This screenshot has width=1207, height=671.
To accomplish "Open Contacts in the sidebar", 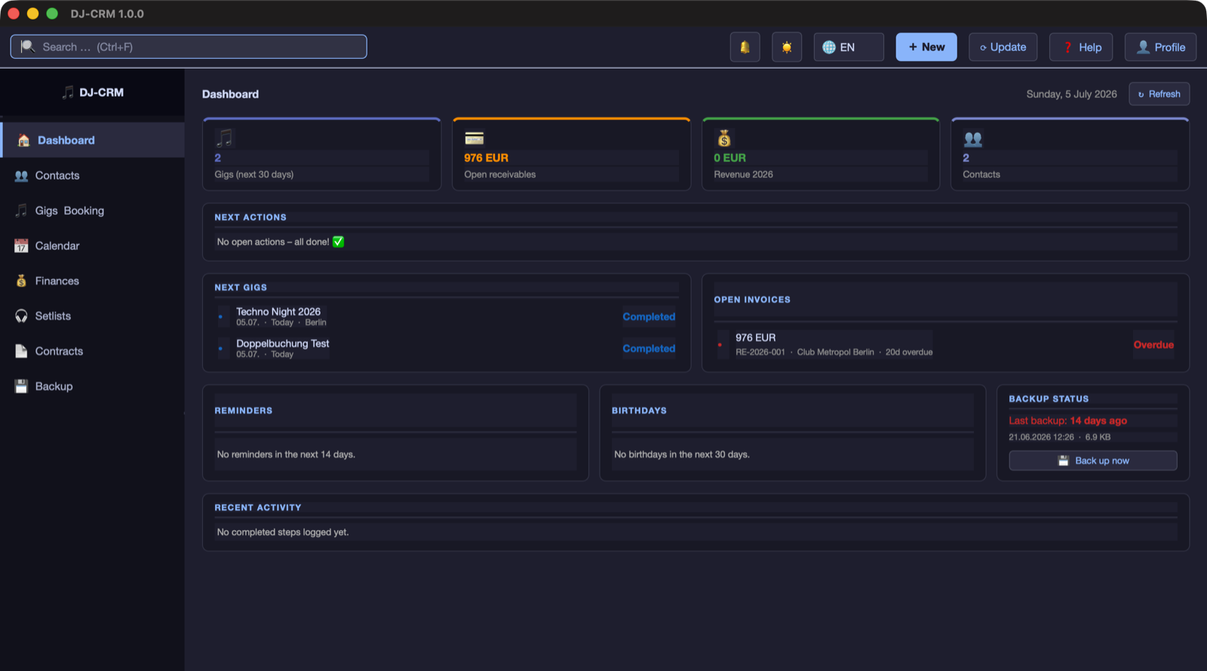I will pos(92,176).
